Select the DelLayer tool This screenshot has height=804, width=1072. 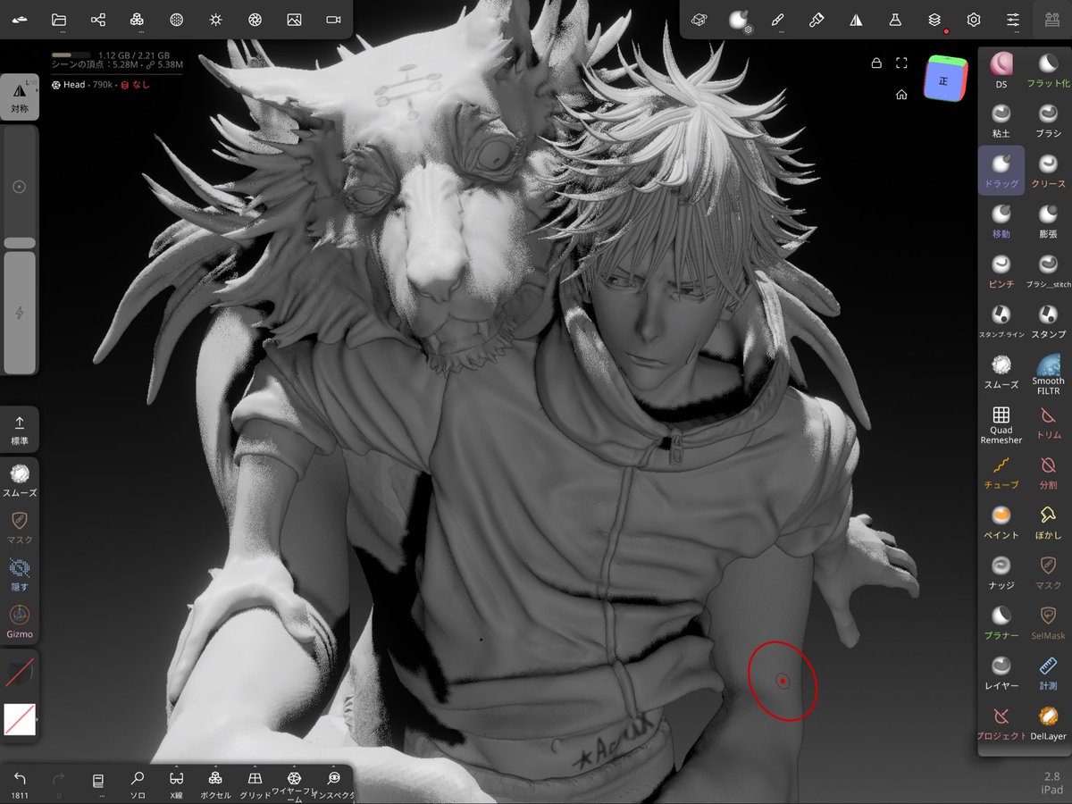(x=1048, y=723)
